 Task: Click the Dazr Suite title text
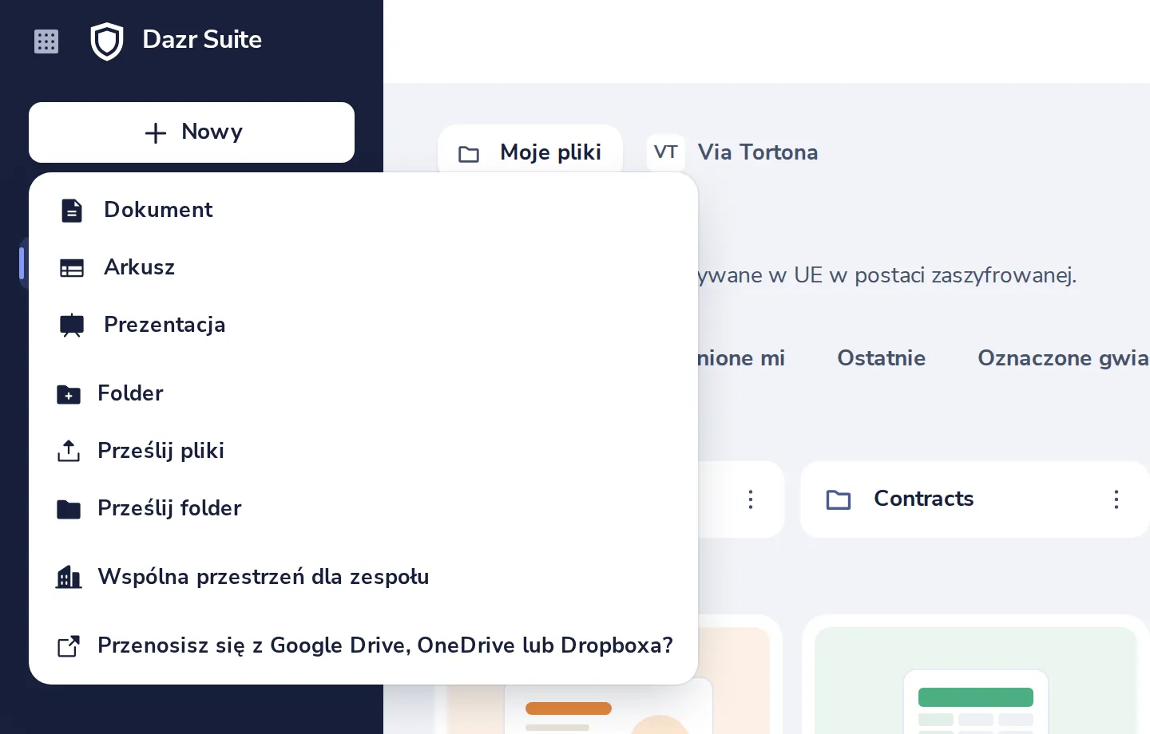point(202,39)
